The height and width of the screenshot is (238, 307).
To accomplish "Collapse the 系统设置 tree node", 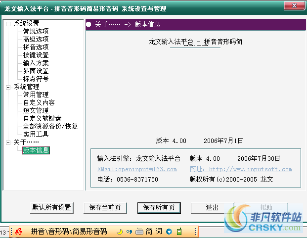I will 8,24.
